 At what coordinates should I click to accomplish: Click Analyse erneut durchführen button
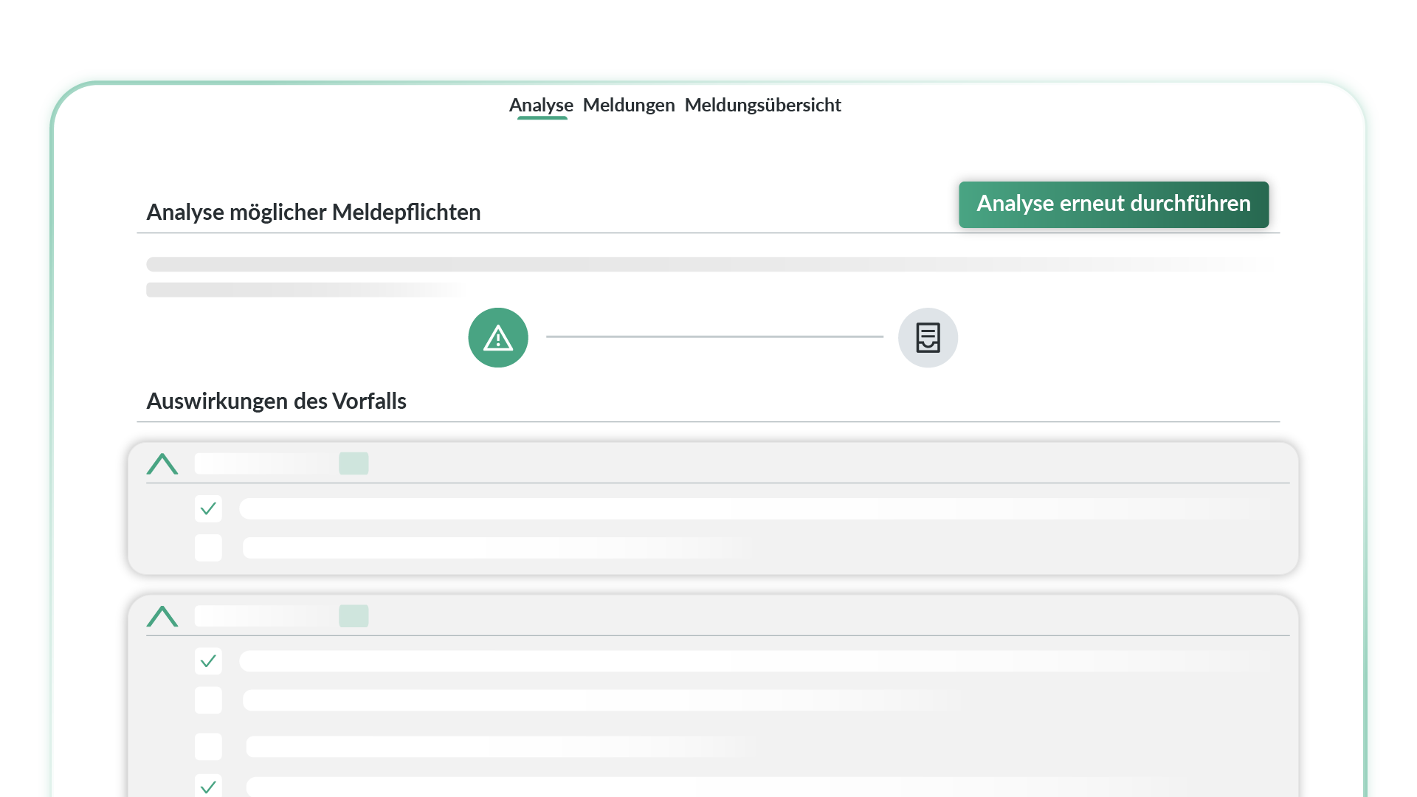[1113, 204]
